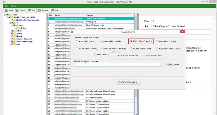Click the GainTools app title bar icon

pos(5,2)
